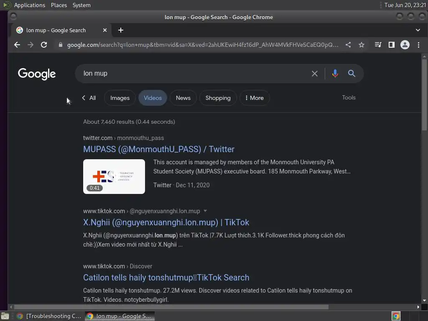Bookmark this page with the star

[x=362, y=45]
